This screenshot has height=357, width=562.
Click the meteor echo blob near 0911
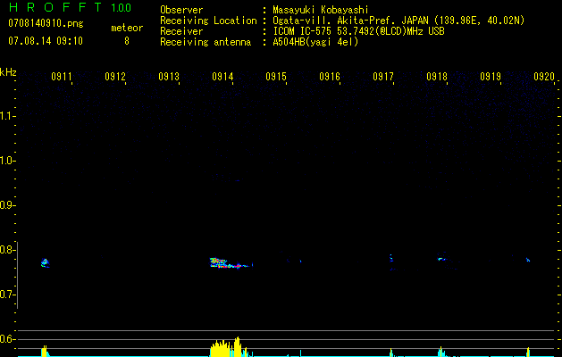click(x=46, y=263)
